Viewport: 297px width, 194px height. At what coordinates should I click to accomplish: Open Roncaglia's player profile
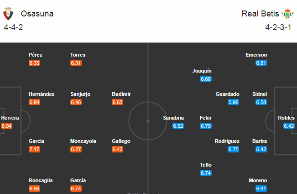pyautogui.click(x=41, y=180)
